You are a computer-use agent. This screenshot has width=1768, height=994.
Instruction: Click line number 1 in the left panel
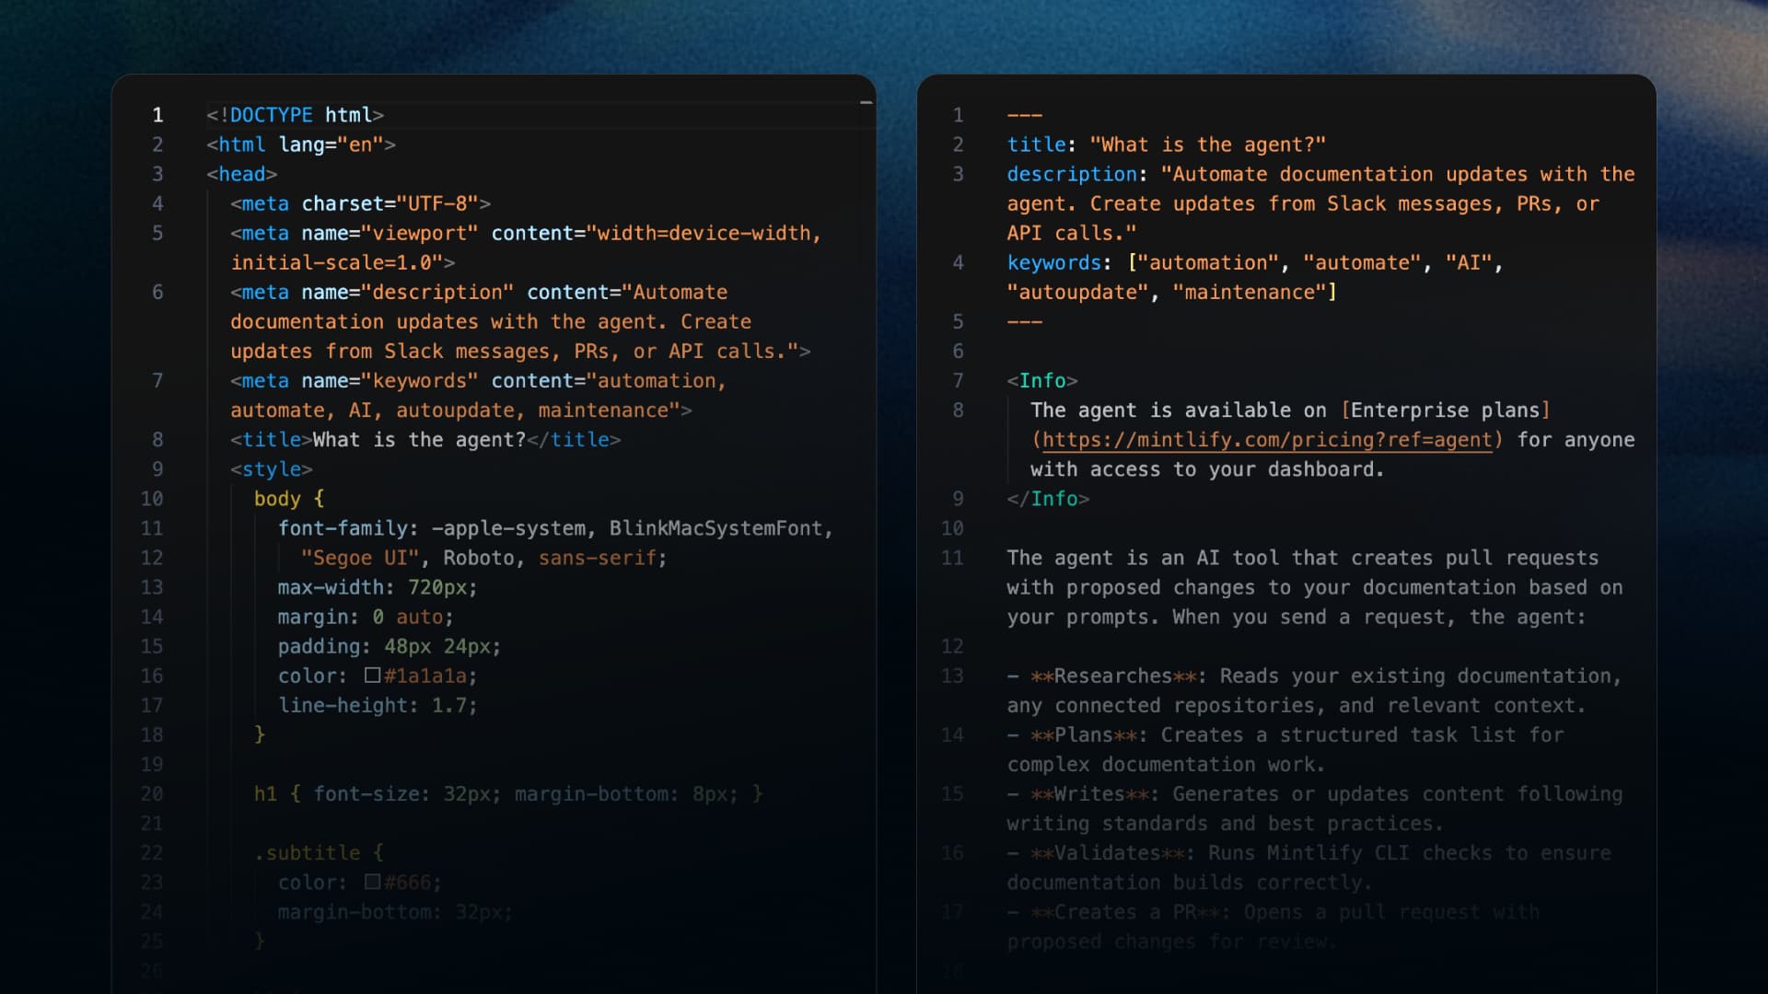click(x=157, y=115)
